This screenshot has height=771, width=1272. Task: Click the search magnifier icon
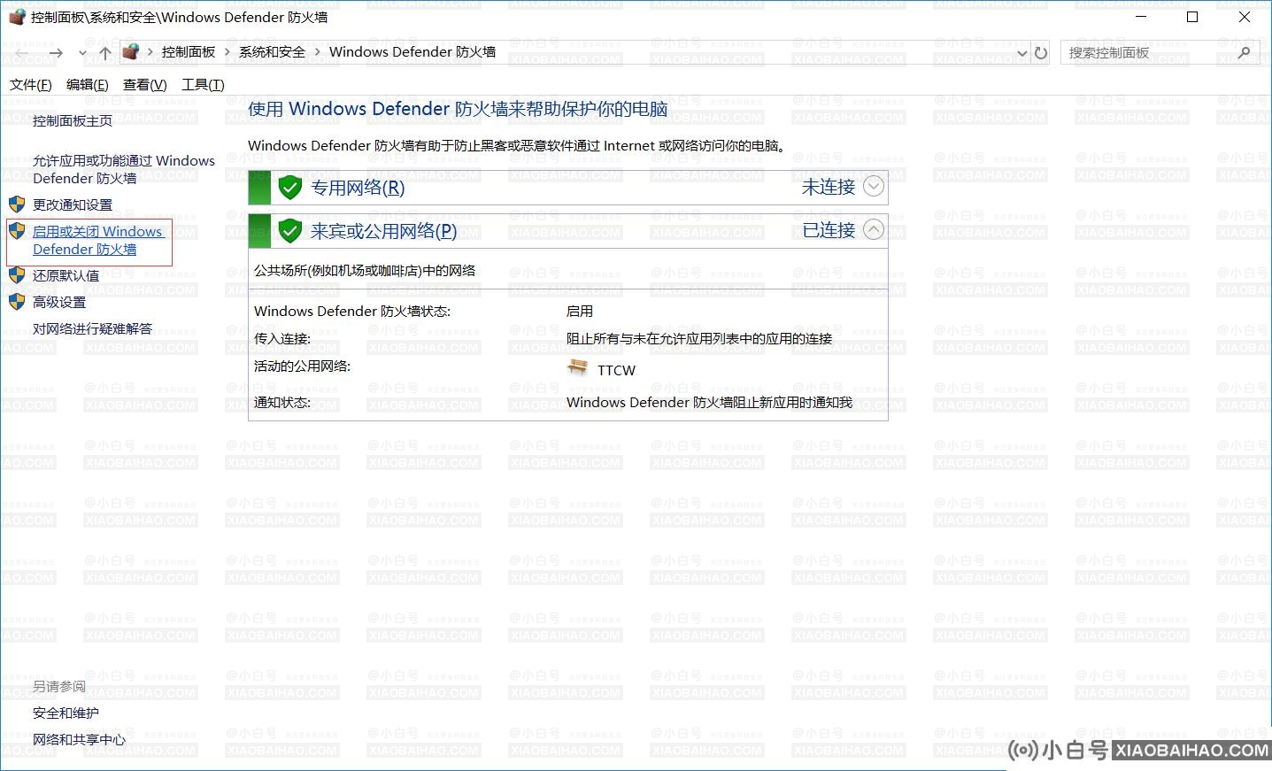[x=1245, y=53]
